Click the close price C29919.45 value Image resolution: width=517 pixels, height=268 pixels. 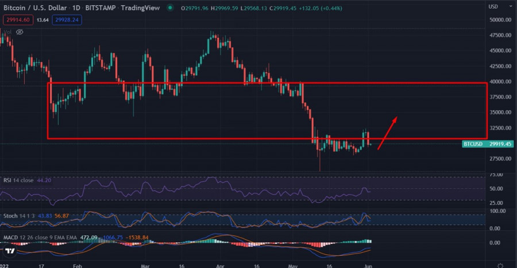[283, 8]
